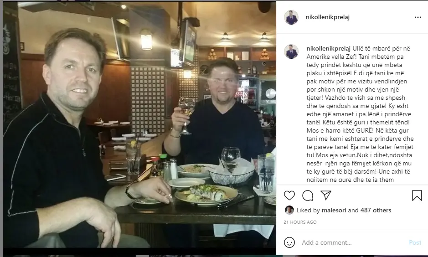Share the post with the paper plane icon
The width and height of the screenshot is (428, 257).
point(326,195)
